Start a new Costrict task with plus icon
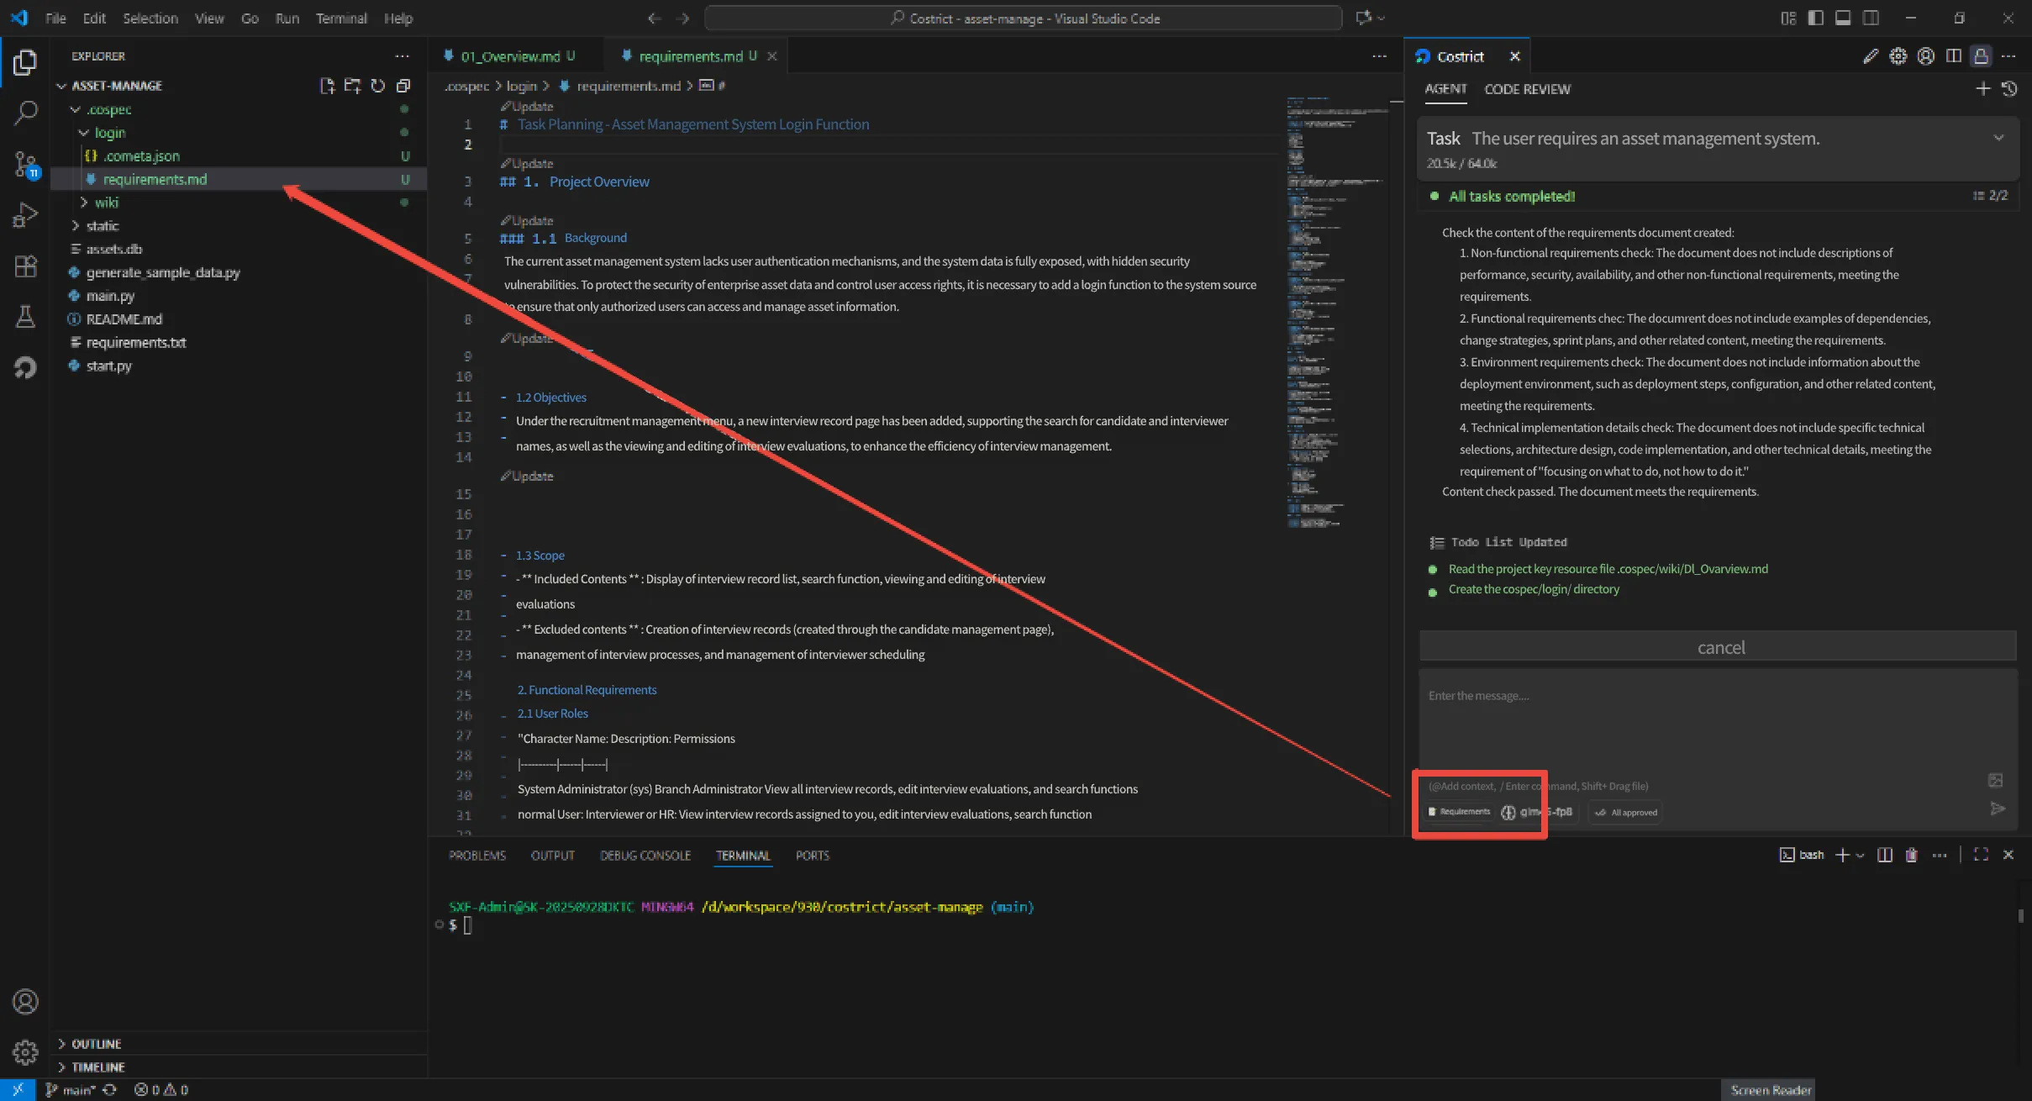The width and height of the screenshot is (2032, 1101). [1983, 88]
